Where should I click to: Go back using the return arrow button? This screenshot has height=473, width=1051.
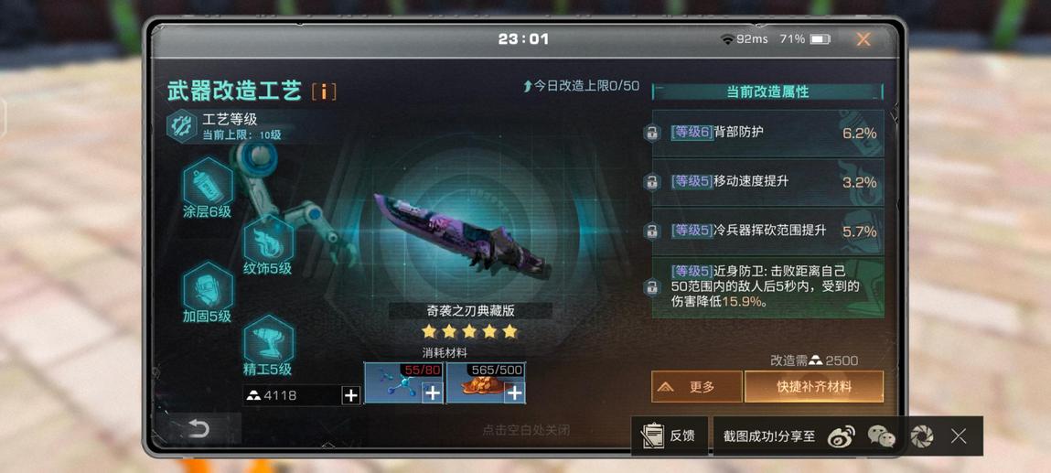click(198, 428)
